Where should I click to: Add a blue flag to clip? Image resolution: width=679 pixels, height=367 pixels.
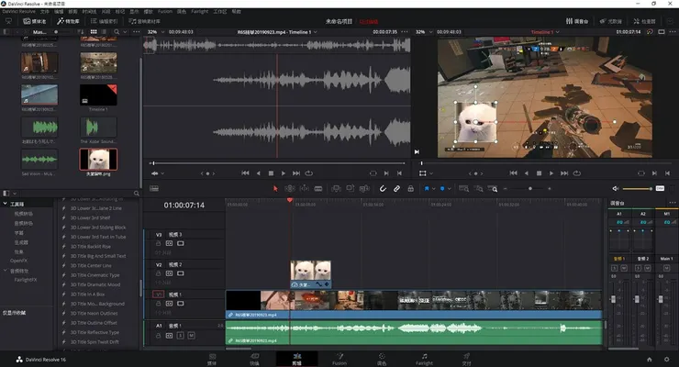tap(428, 188)
